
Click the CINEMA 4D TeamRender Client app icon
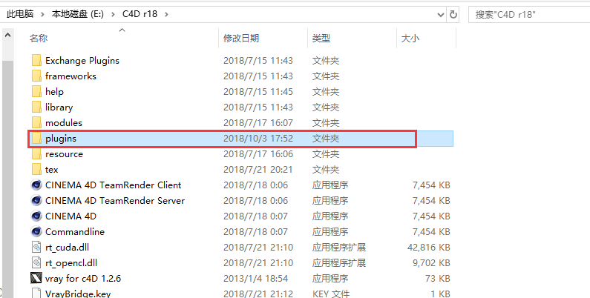36,185
